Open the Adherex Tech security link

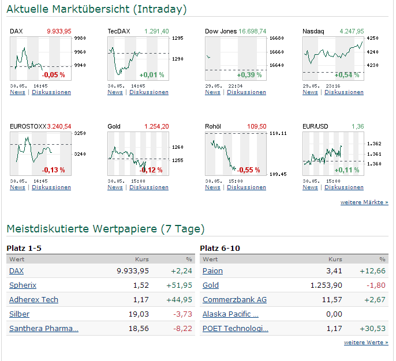pyautogui.click(x=33, y=299)
